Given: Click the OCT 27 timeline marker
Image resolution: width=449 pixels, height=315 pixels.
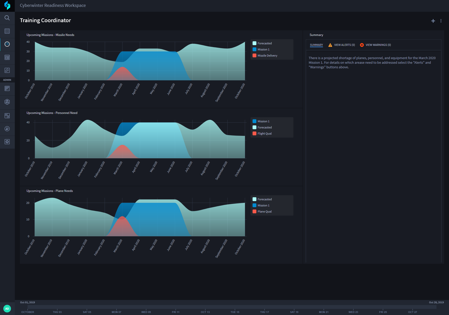Looking at the screenshot, I should (413, 312).
